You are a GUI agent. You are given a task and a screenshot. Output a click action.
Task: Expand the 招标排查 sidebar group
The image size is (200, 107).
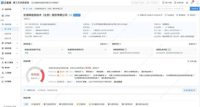(x=17, y=48)
